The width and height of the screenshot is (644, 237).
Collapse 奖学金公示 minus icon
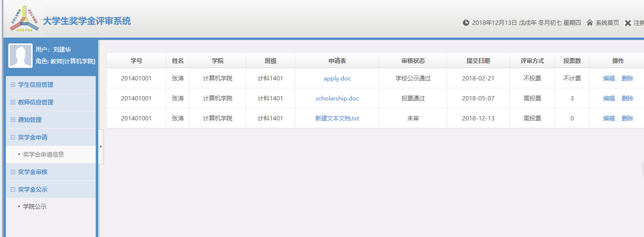13,190
